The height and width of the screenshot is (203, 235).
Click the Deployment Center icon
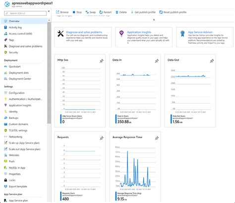5,79
